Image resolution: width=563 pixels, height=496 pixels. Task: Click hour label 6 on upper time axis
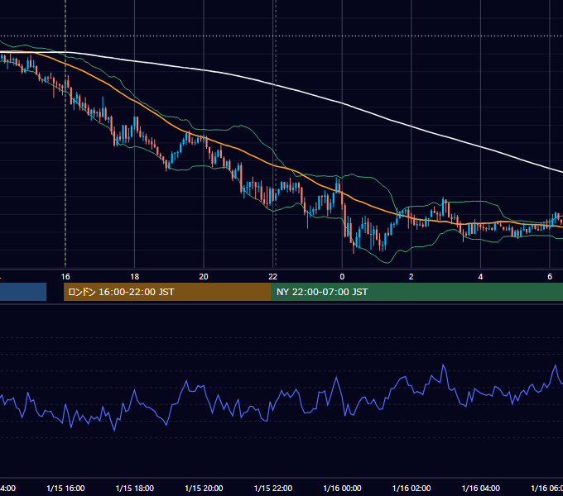point(550,277)
